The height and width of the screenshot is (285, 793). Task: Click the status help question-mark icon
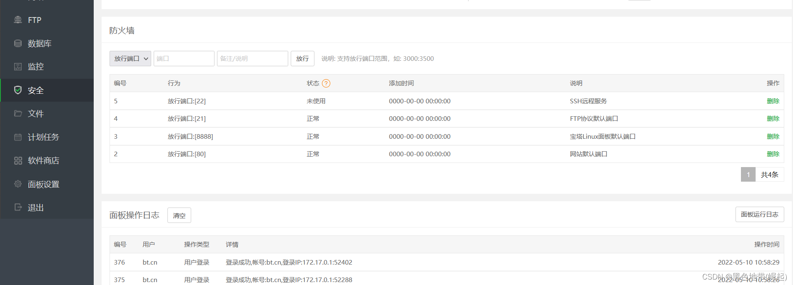326,83
